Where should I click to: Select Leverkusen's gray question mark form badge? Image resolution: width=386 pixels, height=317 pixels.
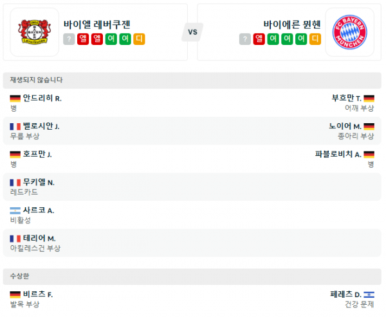click(x=69, y=39)
